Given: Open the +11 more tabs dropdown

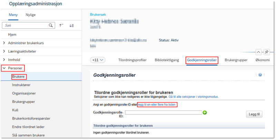Looking at the screenshot, I should (98, 60).
